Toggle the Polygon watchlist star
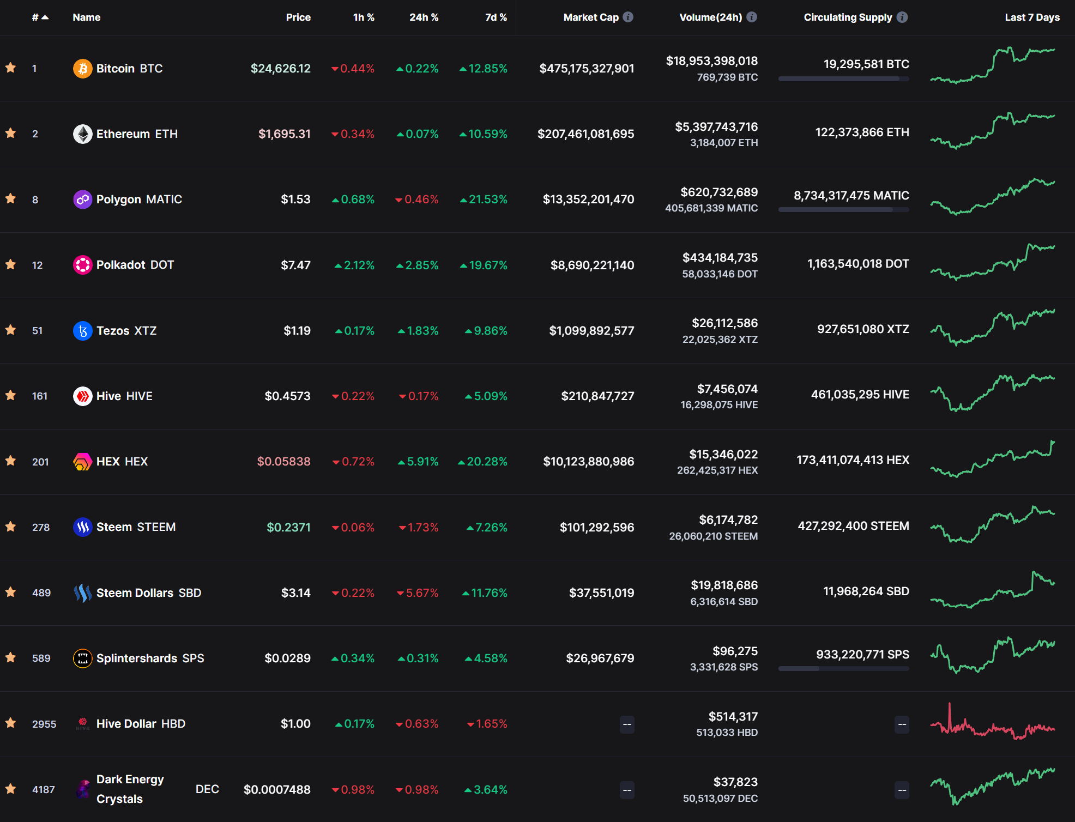1075x822 pixels. (x=10, y=198)
